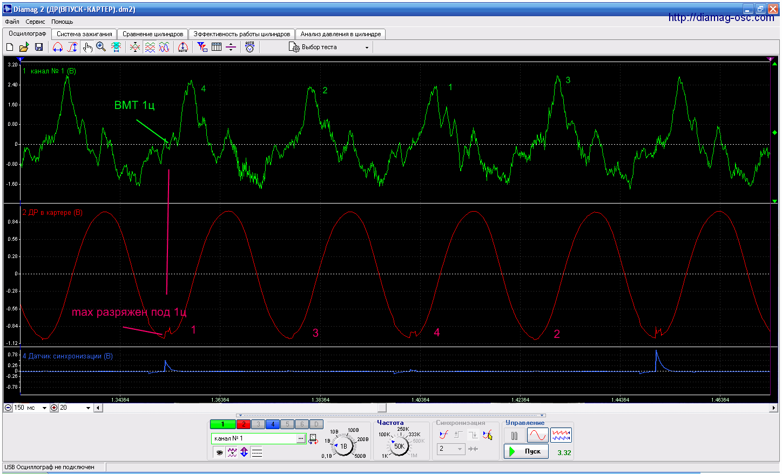Click the minus zoom-out time button
Screen dimensions: 782x474
[8, 408]
